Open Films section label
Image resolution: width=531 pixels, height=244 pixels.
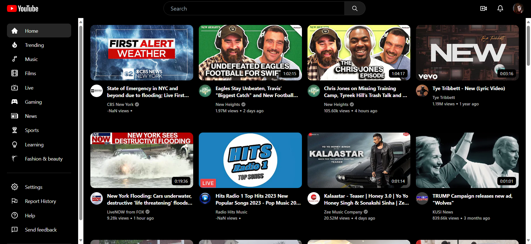pos(30,73)
